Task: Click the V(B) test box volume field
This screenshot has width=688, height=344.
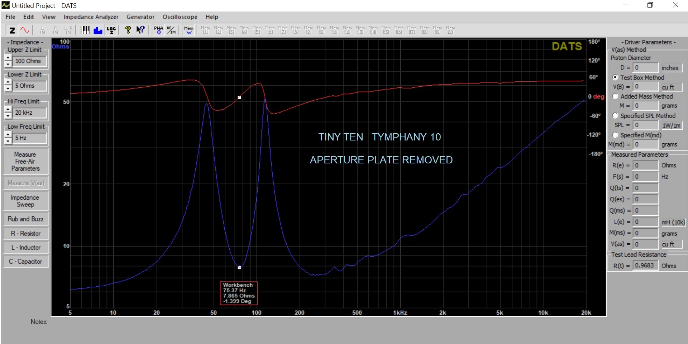Action: point(645,86)
